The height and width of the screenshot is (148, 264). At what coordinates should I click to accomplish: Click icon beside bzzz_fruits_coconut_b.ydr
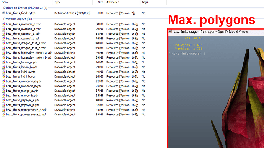tap(3, 38)
